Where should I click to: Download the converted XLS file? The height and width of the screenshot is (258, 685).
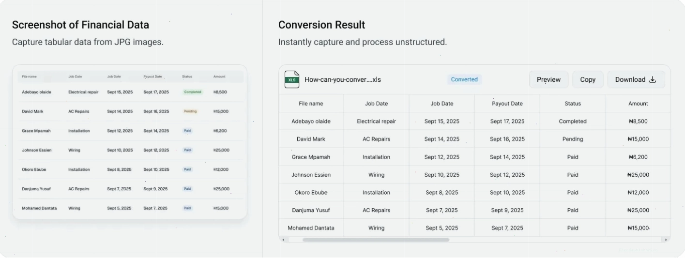[636, 79]
